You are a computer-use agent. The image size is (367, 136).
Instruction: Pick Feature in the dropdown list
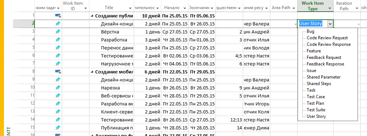(x=314, y=51)
